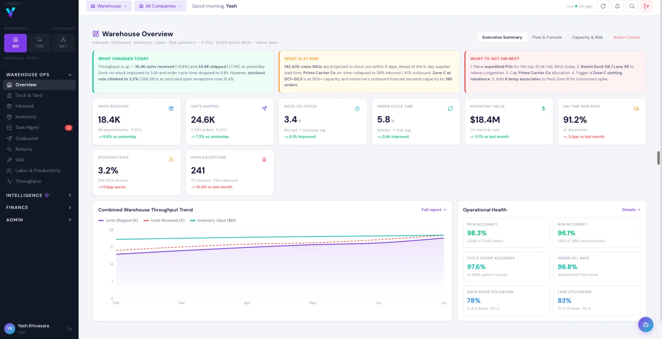Screen dimensions: 662x339
Task: Toggle Inventory Value ($M) legend series
Action: 213,221
